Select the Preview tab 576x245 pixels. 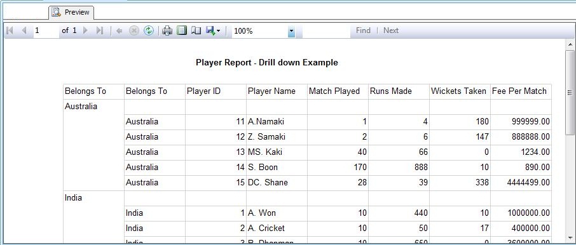pos(71,12)
